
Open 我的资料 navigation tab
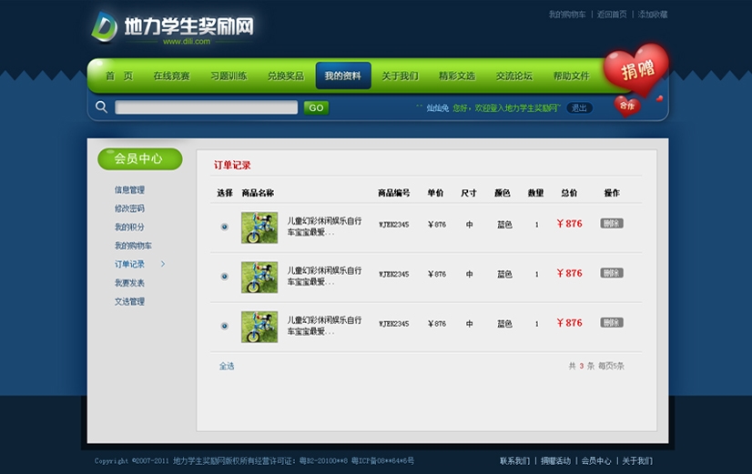(x=343, y=76)
